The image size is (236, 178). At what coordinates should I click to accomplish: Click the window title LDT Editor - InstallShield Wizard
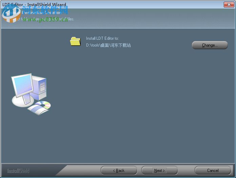(34, 4)
